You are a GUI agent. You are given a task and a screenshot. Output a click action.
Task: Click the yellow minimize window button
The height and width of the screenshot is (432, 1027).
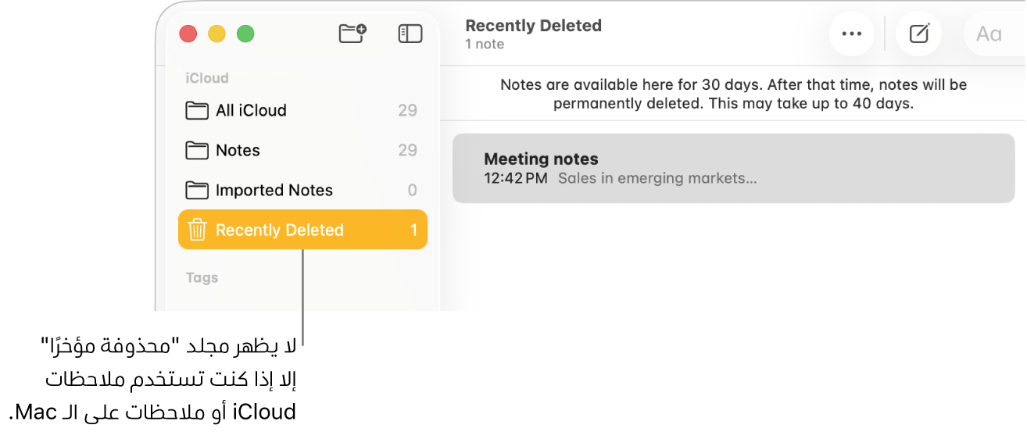coord(216,34)
